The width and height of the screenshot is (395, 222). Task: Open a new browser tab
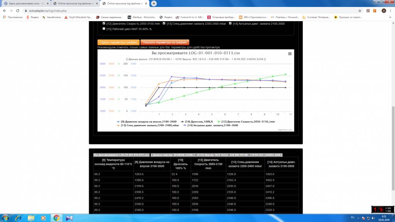pyautogui.click(x=154, y=3)
